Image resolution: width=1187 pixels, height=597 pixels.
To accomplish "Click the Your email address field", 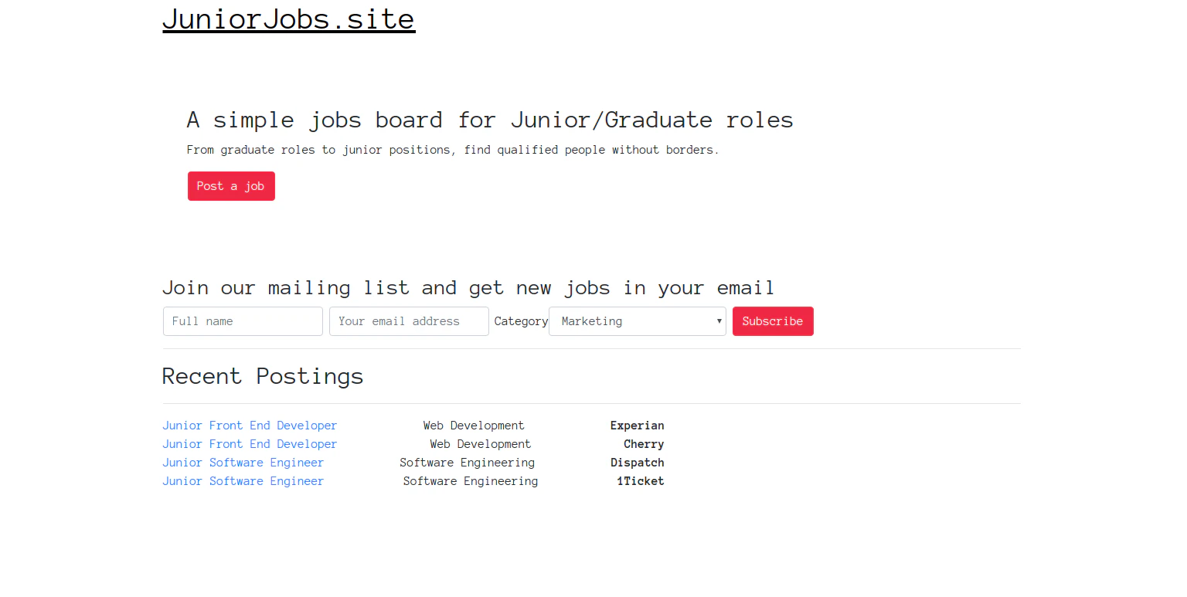I will tap(408, 321).
